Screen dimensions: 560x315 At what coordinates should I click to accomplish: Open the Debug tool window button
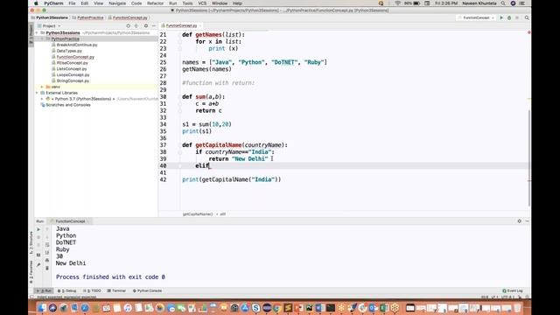(x=67, y=290)
